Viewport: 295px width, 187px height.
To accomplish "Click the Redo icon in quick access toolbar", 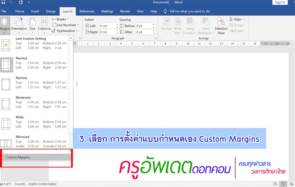I will (21, 2).
